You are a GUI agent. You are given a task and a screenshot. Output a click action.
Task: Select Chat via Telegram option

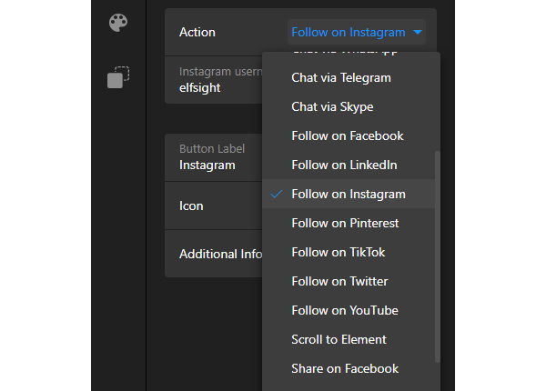pos(340,77)
